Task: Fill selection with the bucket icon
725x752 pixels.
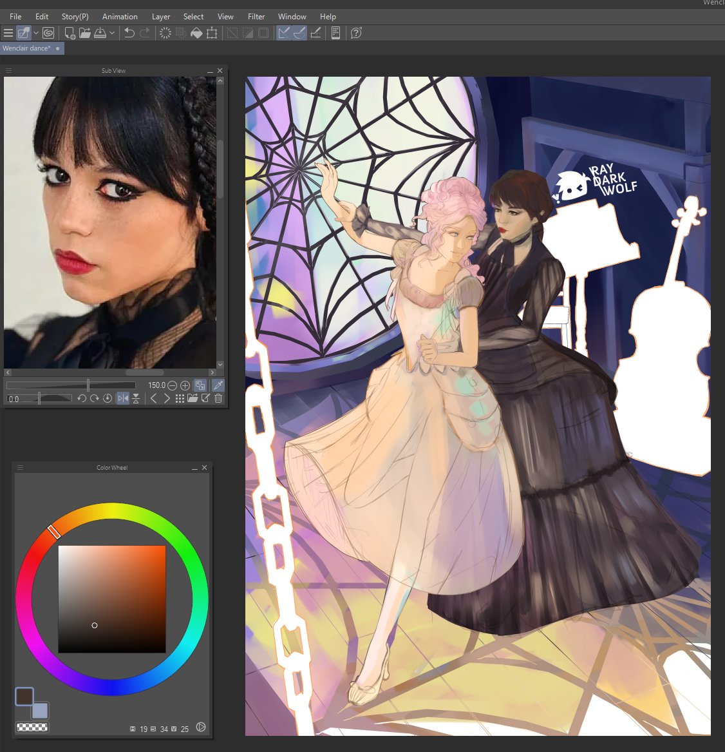Action: pyautogui.click(x=196, y=33)
